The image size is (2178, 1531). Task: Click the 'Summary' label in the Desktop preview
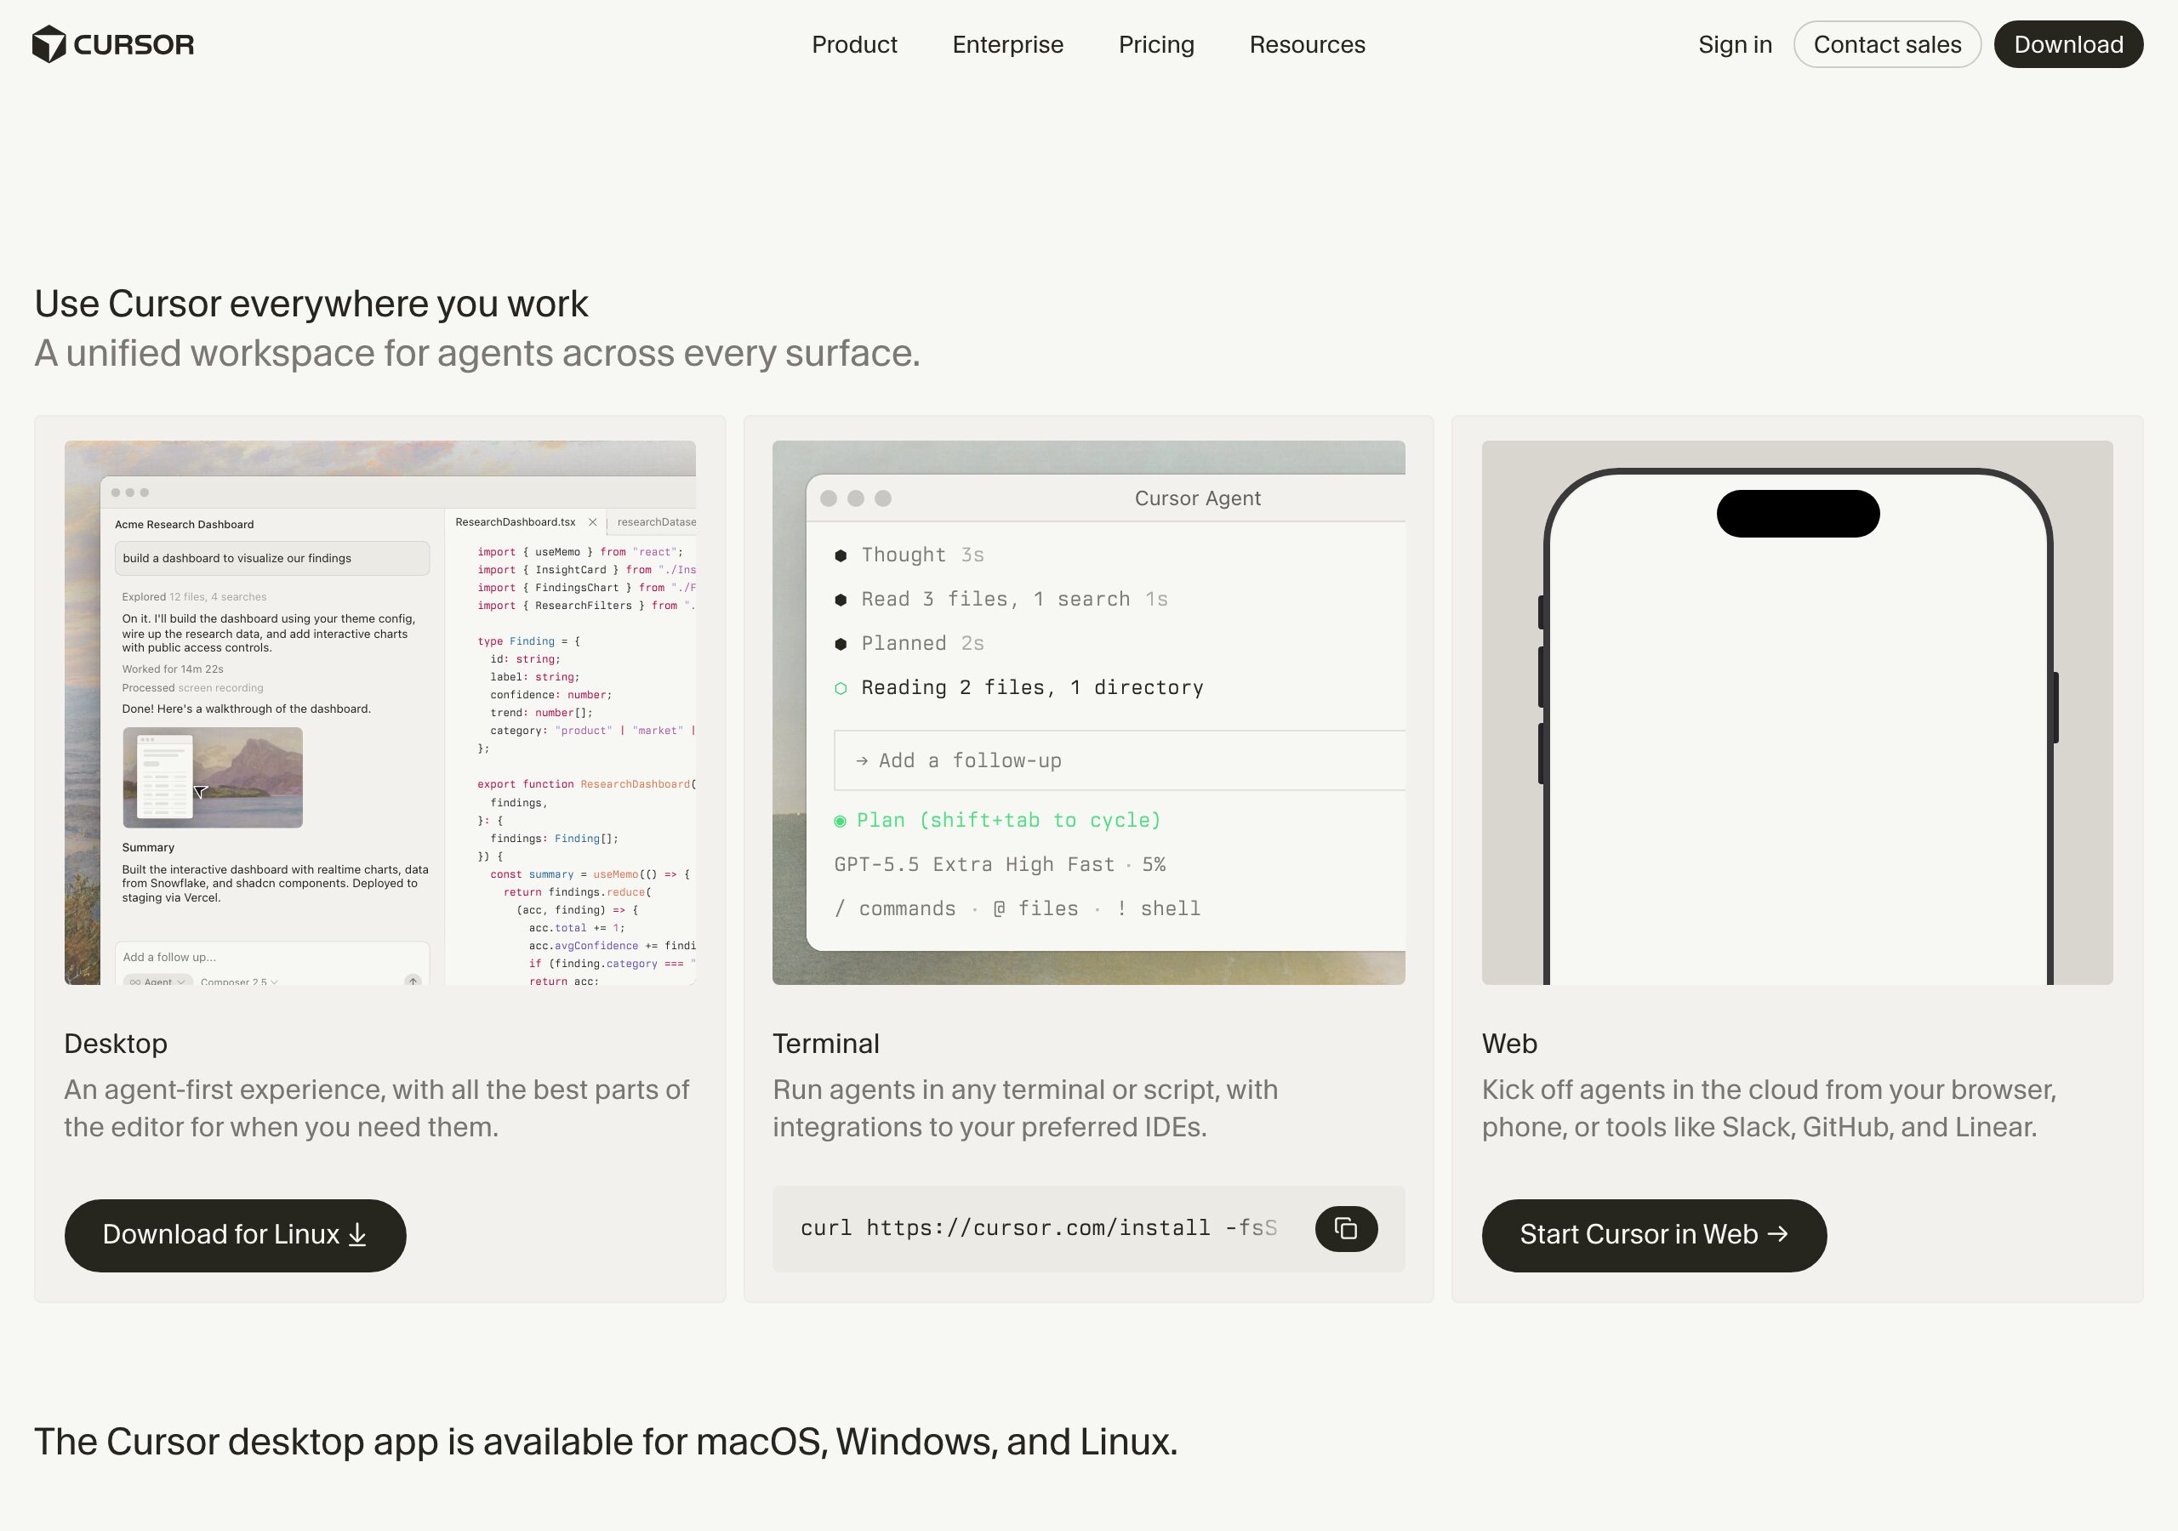pos(148,848)
